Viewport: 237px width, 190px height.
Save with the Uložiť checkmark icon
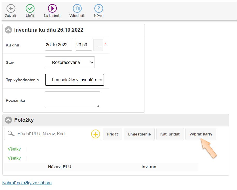click(30, 9)
